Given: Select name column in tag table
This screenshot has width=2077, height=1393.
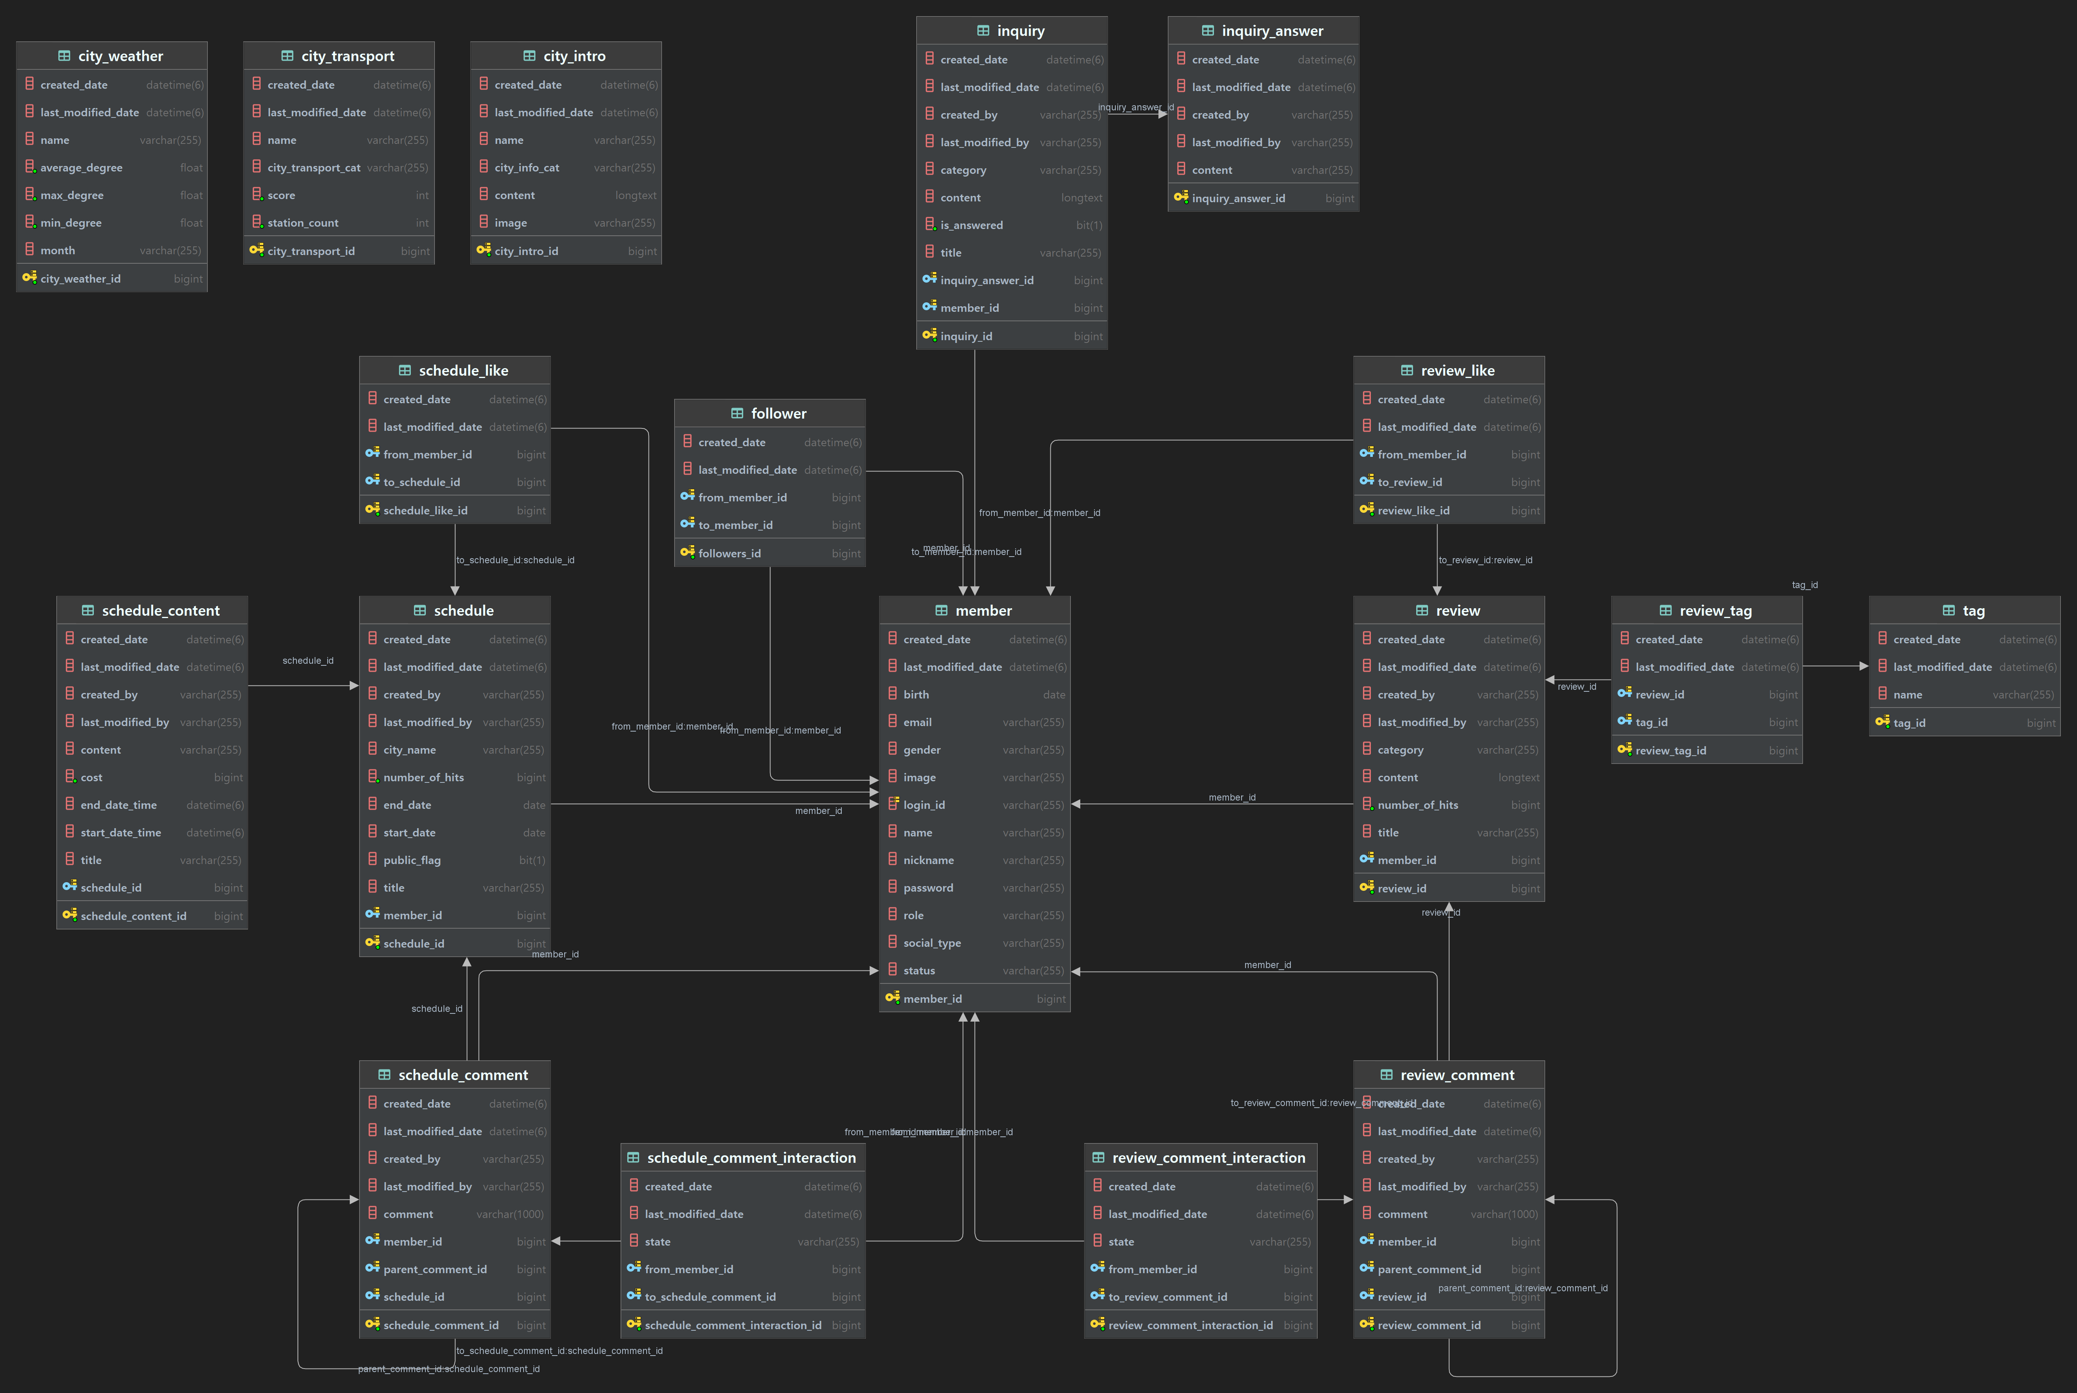Looking at the screenshot, I should pos(1964,695).
